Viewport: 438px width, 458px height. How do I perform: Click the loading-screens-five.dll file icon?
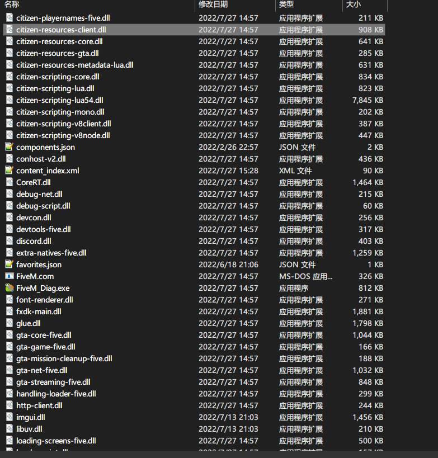click(10, 440)
